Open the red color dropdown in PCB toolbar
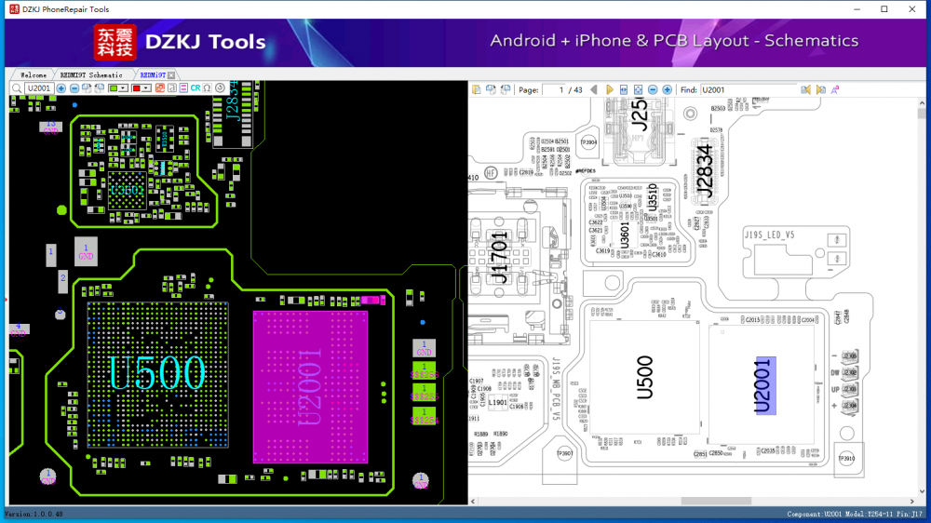Viewport: 931px width, 523px height. [146, 88]
